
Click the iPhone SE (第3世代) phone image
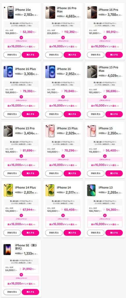[7, 249]
